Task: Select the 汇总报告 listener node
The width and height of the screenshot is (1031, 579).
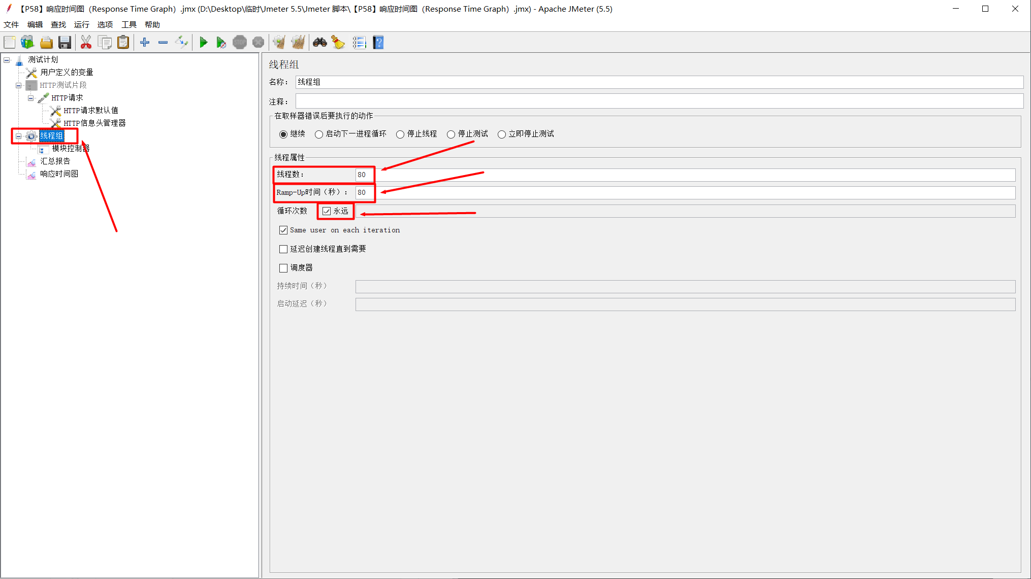Action: (x=55, y=161)
